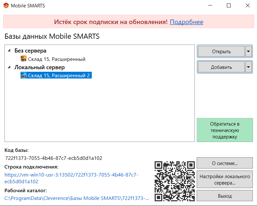
Task: Click the Код базы: label
Action: point(16,150)
